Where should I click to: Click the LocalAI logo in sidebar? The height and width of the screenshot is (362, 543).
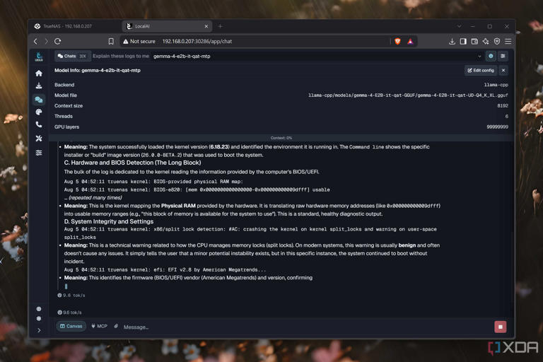39,57
